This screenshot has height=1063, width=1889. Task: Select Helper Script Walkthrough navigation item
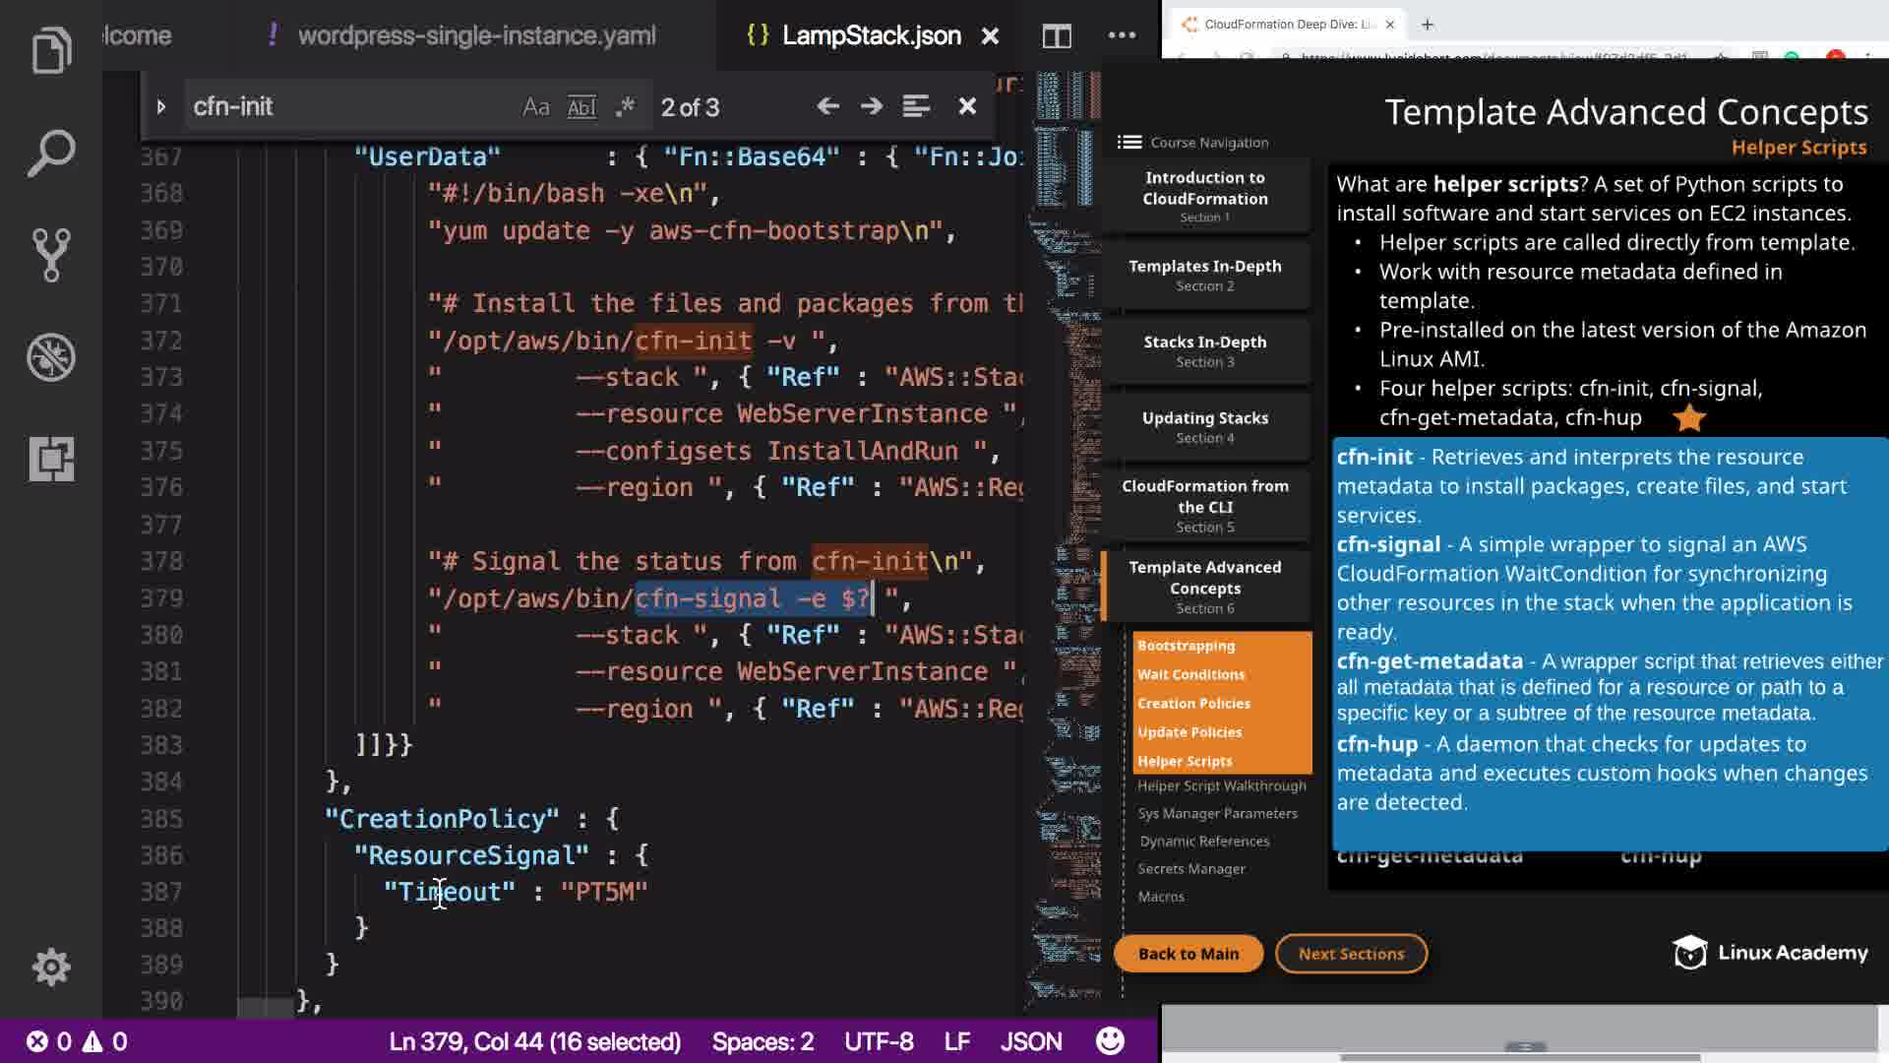1221,785
